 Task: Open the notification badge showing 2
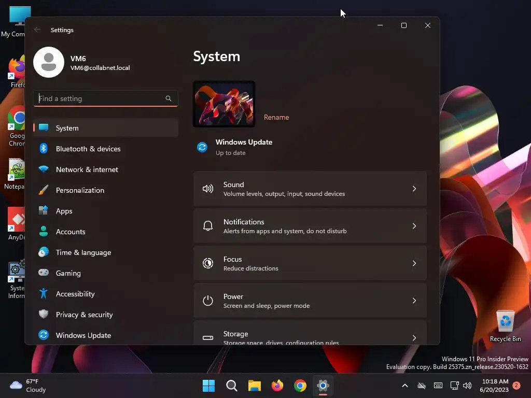coord(516,385)
